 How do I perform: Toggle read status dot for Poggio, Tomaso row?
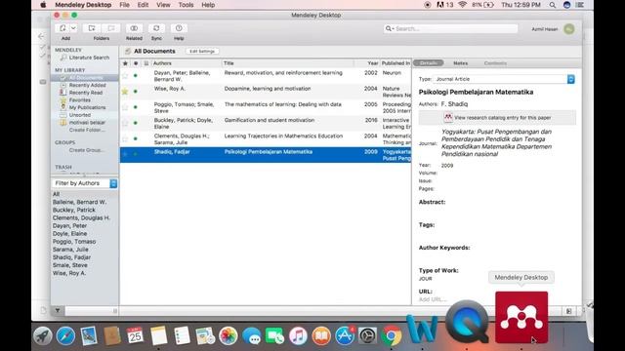point(136,107)
